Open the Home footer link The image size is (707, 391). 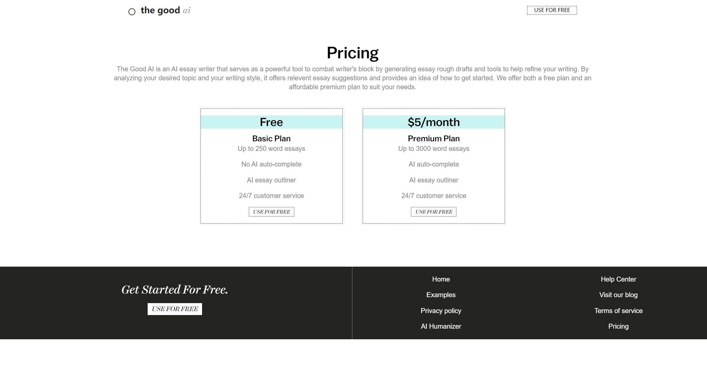tap(441, 279)
